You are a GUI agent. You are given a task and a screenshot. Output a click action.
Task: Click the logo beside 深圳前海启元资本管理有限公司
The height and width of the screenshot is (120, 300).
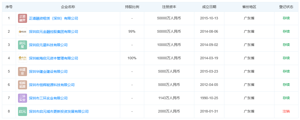point(23,58)
